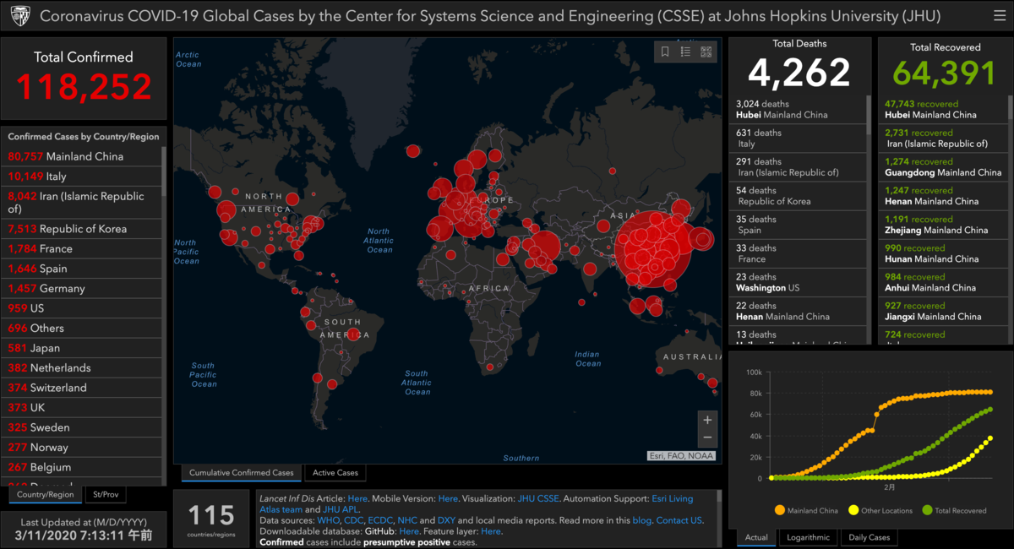The image size is (1014, 549).
Task: Select '80,757 Mainland China' in confirmed list
Action: [83, 156]
